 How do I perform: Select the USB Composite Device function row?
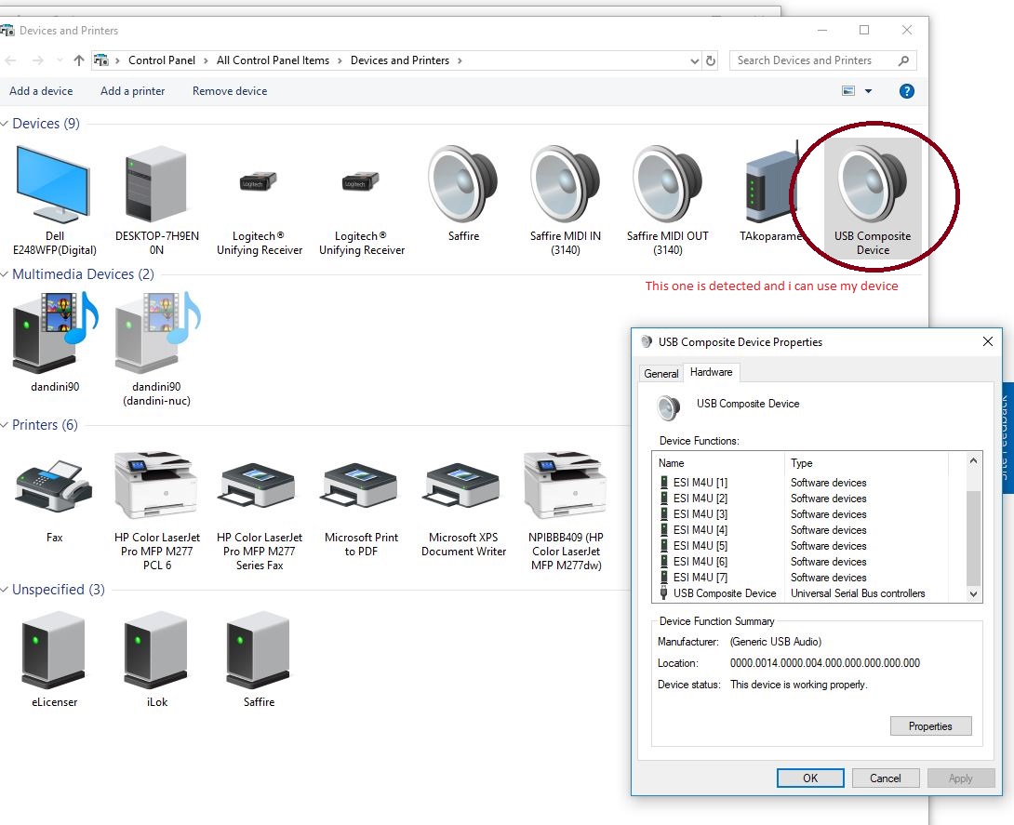tap(800, 593)
